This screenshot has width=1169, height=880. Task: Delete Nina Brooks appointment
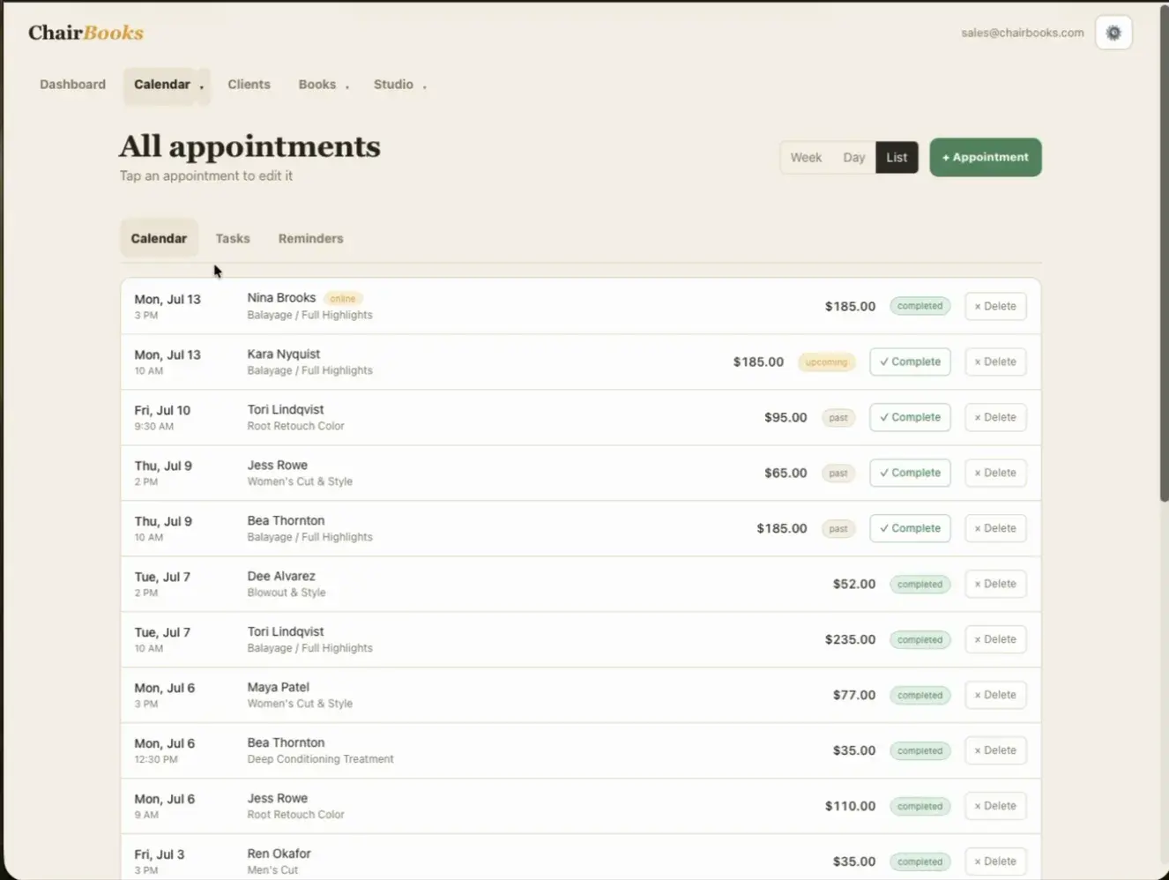(x=995, y=306)
